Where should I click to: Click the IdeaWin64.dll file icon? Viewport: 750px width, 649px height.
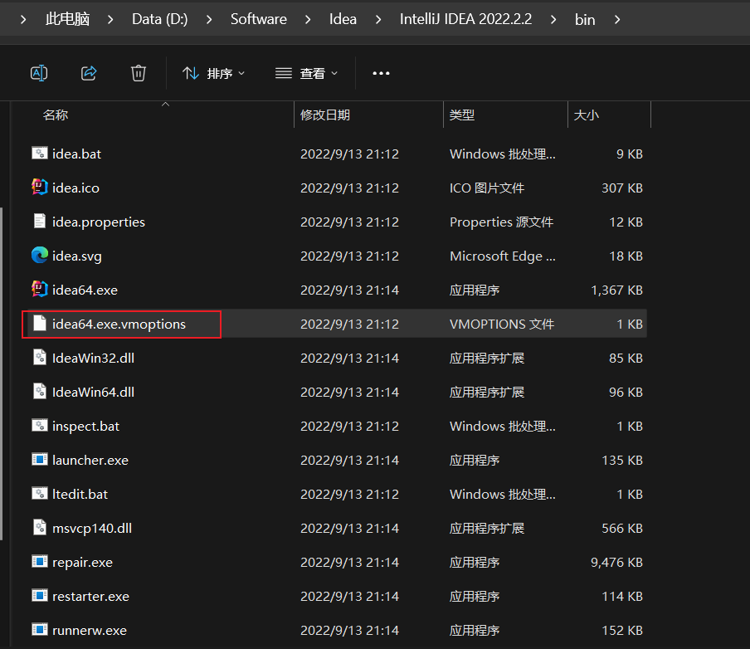coord(40,392)
